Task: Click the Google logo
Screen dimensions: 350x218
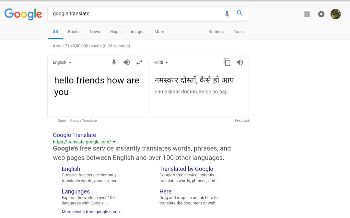Action: [23, 14]
